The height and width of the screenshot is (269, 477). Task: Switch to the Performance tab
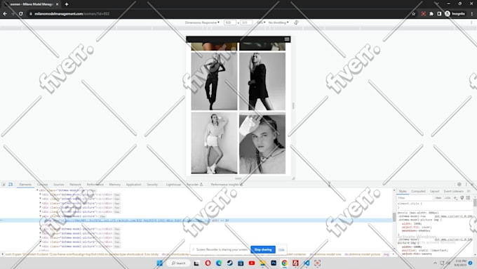(95, 184)
